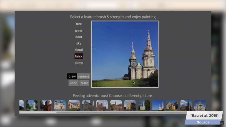
Task: Choose the dome feature brush
Action: click(x=79, y=63)
